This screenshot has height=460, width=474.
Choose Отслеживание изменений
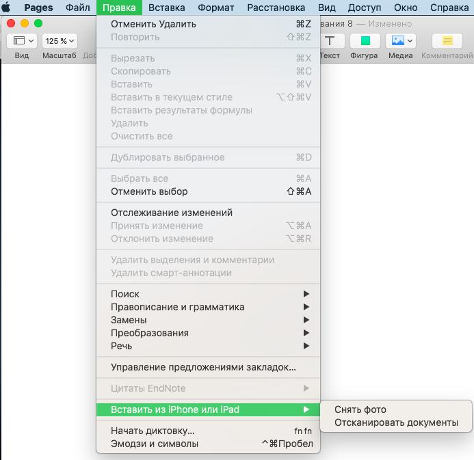coord(208,213)
